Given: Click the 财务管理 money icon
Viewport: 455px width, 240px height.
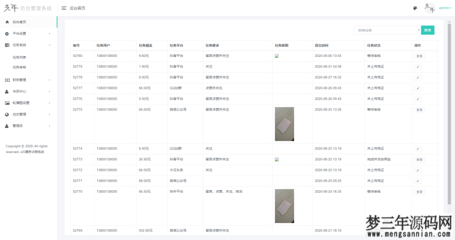Looking at the screenshot, I should tap(7, 80).
